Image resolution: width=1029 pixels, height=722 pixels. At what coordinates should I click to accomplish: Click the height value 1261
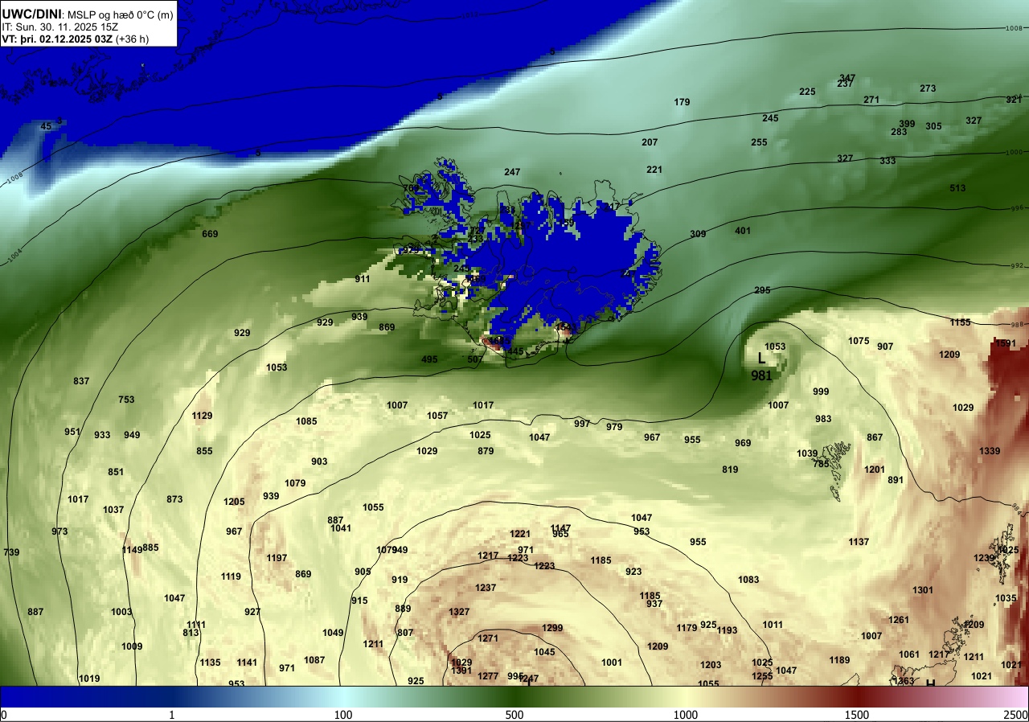pyautogui.click(x=899, y=620)
